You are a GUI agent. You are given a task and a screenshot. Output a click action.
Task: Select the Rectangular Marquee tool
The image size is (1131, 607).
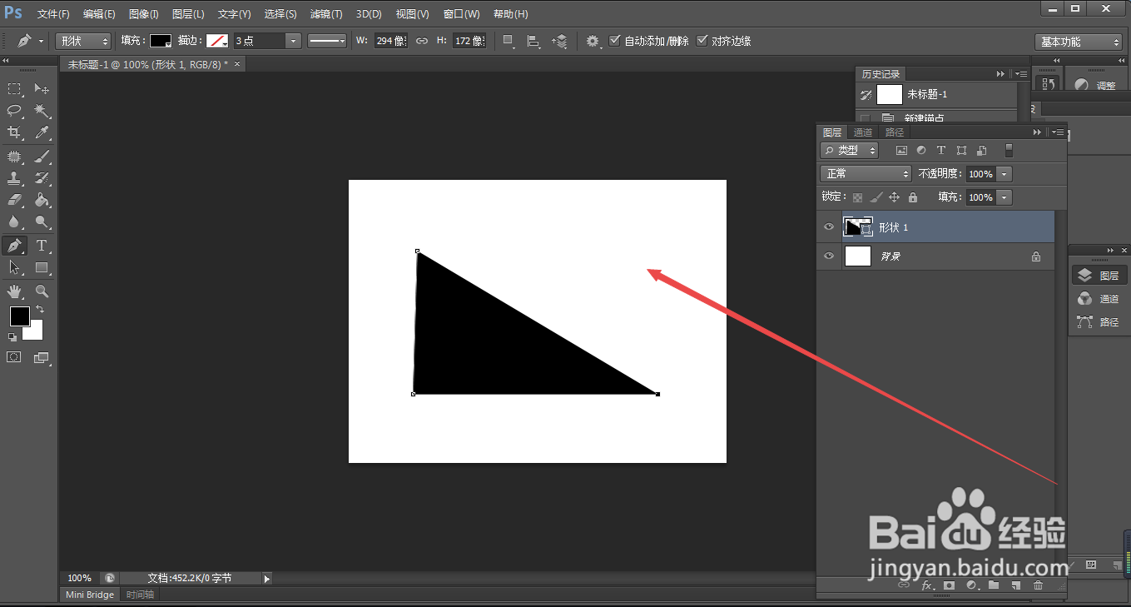[15, 89]
